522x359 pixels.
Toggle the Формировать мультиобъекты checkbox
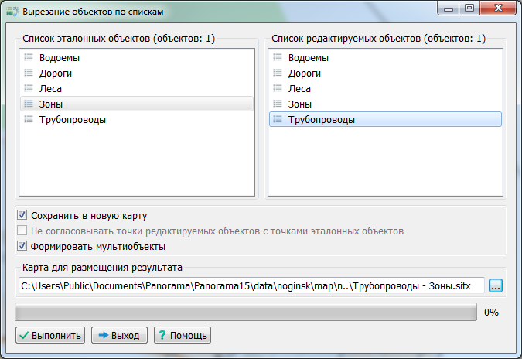pos(22,246)
